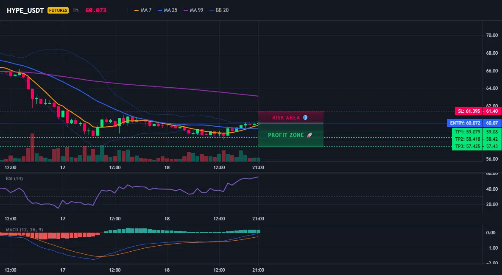This screenshot has height=275, width=502.
Task: Click the HYPE_USDT symbol name
Action: click(25, 10)
